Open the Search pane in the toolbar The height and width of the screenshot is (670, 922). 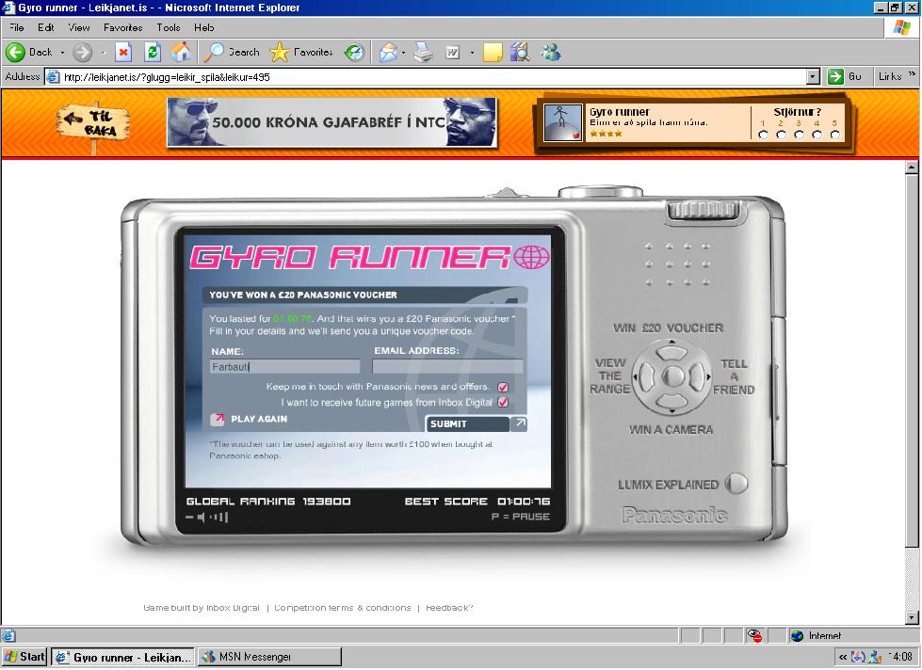coord(231,53)
